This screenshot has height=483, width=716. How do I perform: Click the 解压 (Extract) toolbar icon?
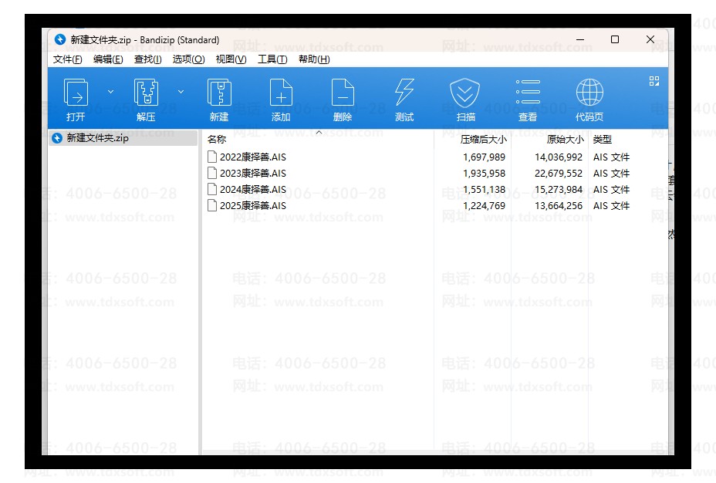tap(146, 94)
